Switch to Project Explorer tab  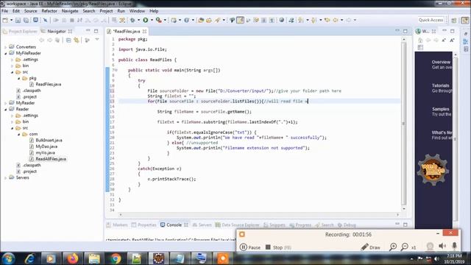[x=20, y=31]
